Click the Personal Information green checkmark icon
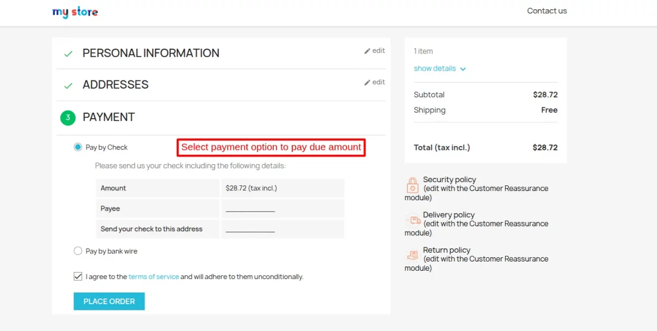The width and height of the screenshot is (657, 331). coord(68,54)
